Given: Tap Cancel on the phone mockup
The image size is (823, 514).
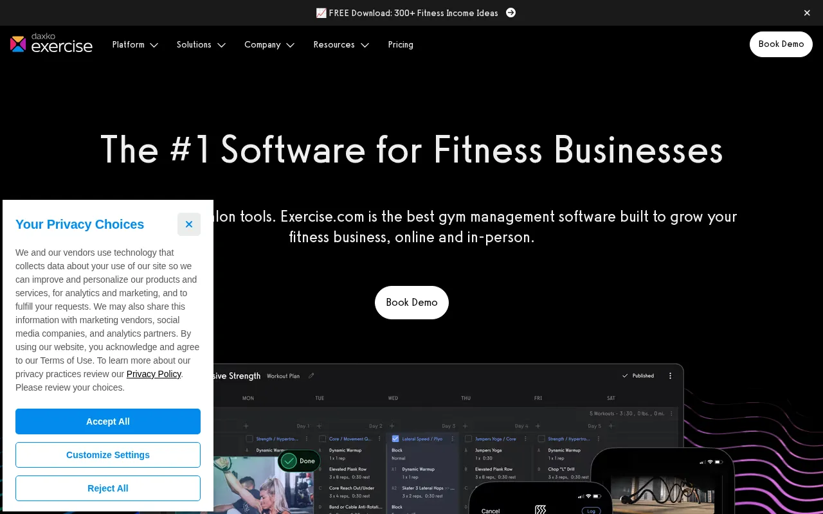Looking at the screenshot, I should click(x=491, y=511).
